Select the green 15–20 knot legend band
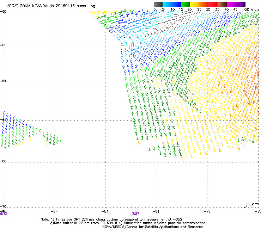 click(186, 4)
